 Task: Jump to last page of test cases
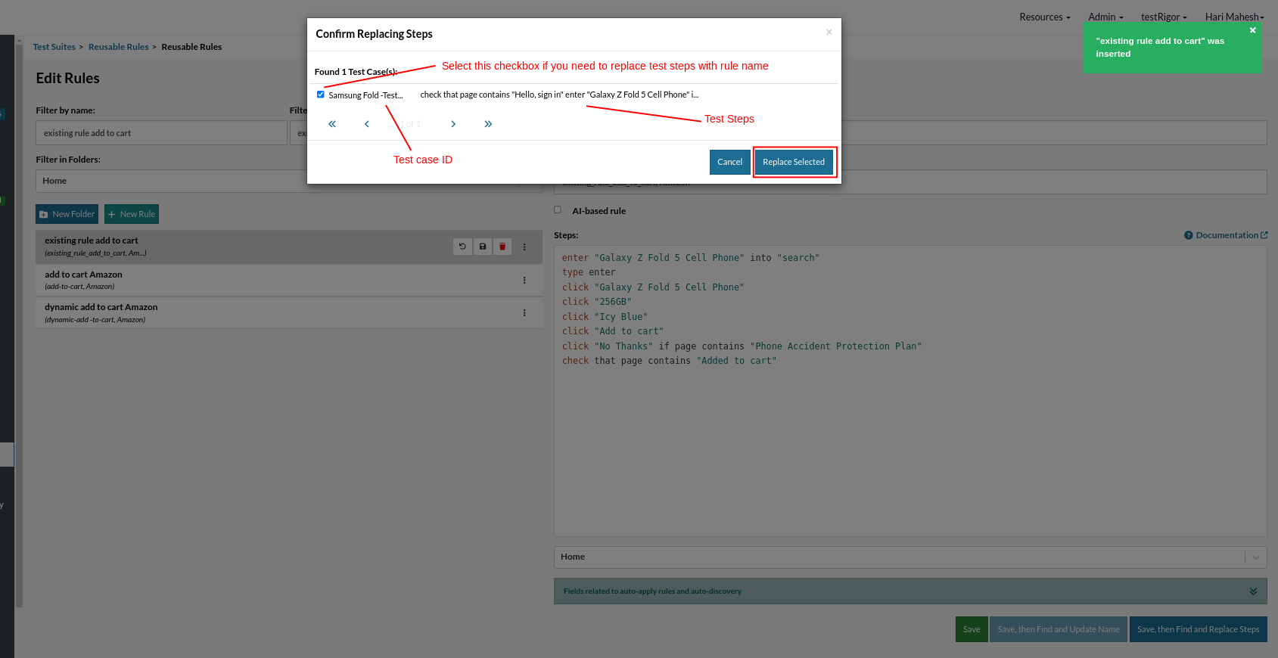click(x=488, y=124)
